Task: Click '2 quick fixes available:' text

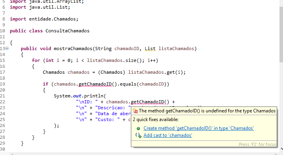Action: [156, 120]
